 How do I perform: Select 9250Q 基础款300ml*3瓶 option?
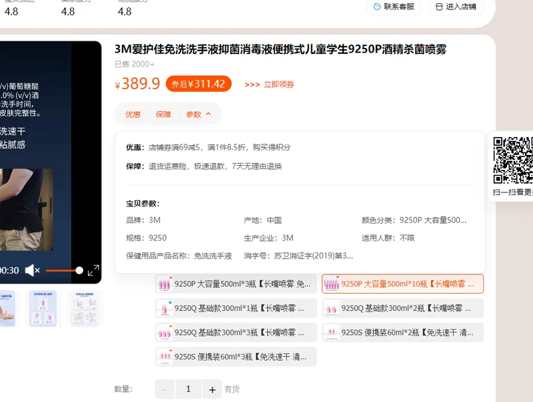pos(236,332)
